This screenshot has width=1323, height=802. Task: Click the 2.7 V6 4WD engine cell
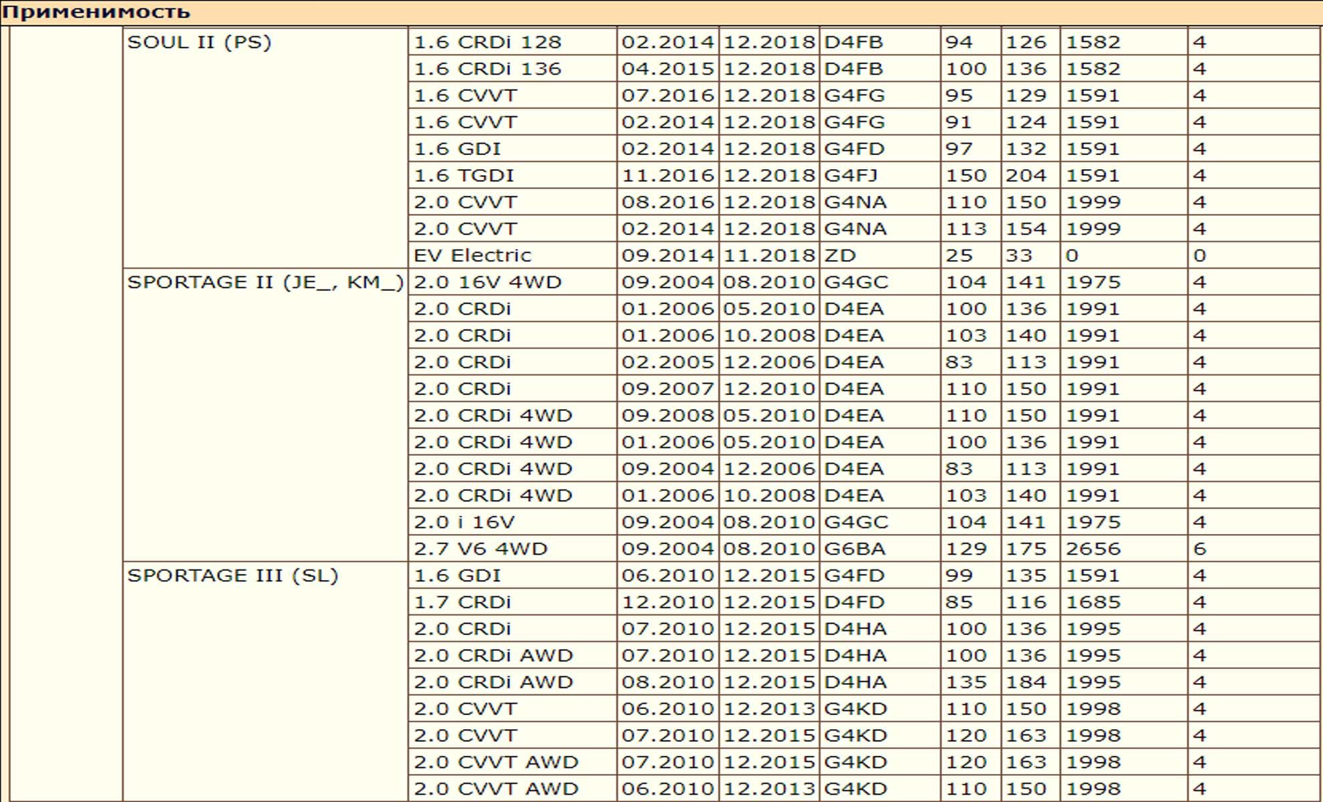512,549
